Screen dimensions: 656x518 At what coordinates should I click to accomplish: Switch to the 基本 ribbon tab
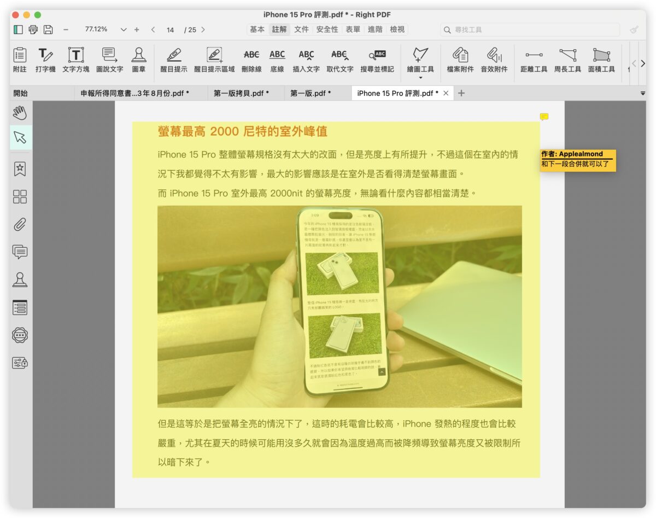click(257, 30)
